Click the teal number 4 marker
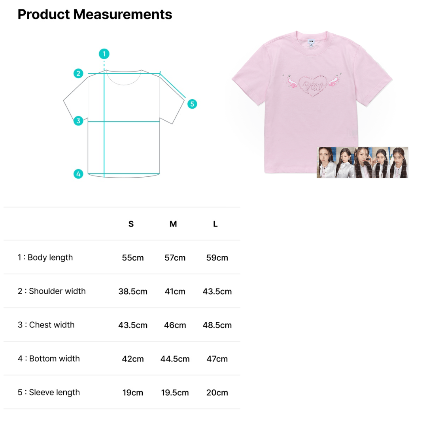 click(x=78, y=174)
